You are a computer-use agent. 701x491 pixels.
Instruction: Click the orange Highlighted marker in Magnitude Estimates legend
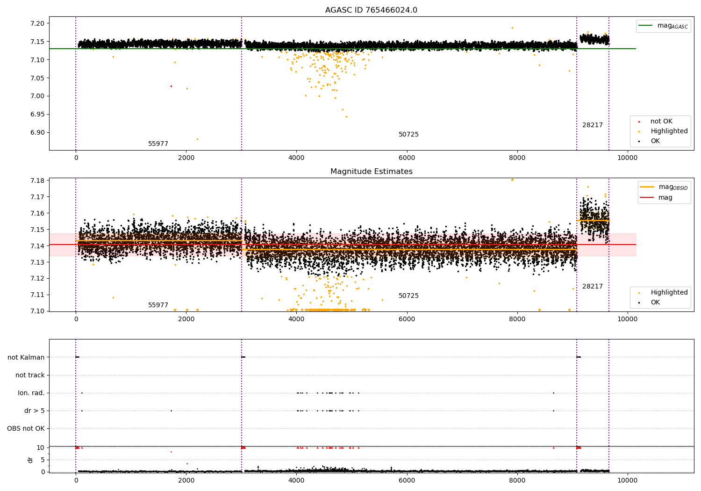pyautogui.click(x=639, y=293)
